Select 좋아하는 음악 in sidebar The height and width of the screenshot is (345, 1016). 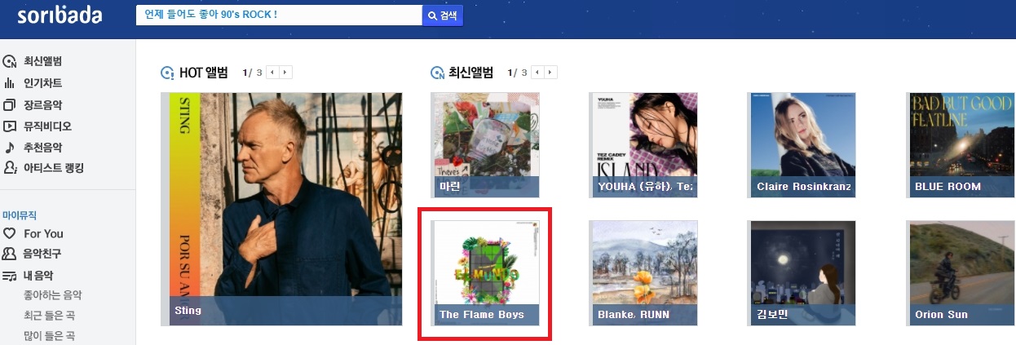point(53,295)
